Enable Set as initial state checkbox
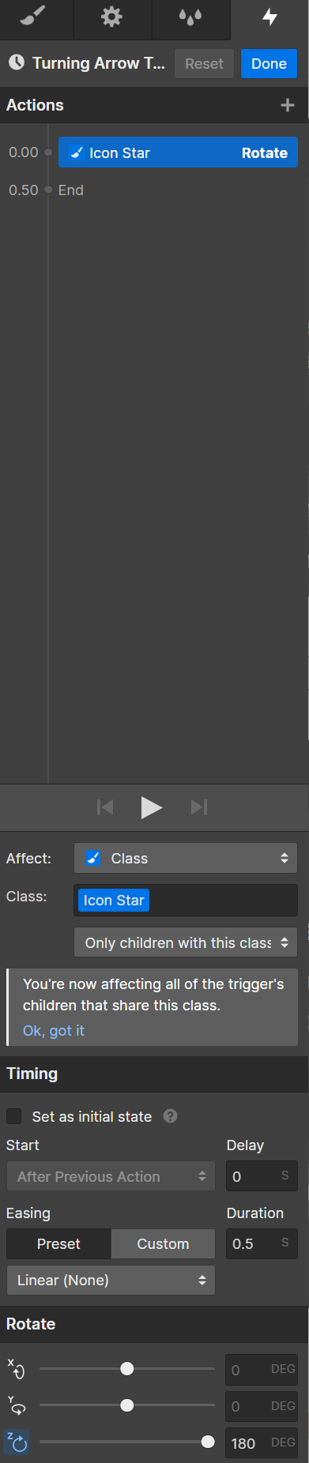 pyautogui.click(x=14, y=1116)
